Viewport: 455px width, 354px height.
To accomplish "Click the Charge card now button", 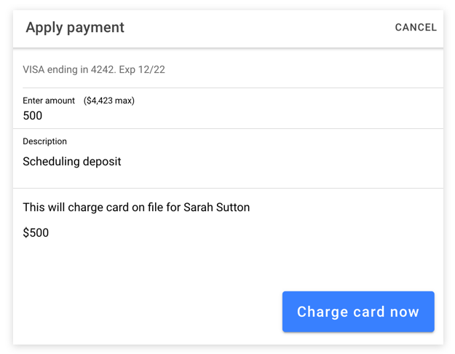I will (x=358, y=312).
